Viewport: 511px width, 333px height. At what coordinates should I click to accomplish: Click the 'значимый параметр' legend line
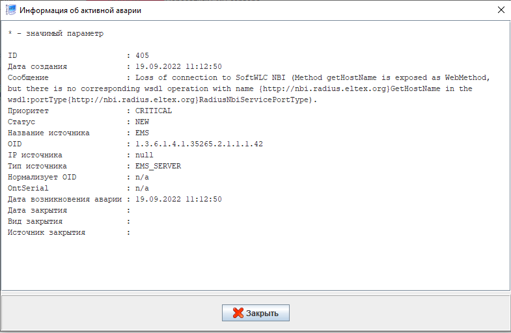[x=56, y=33]
